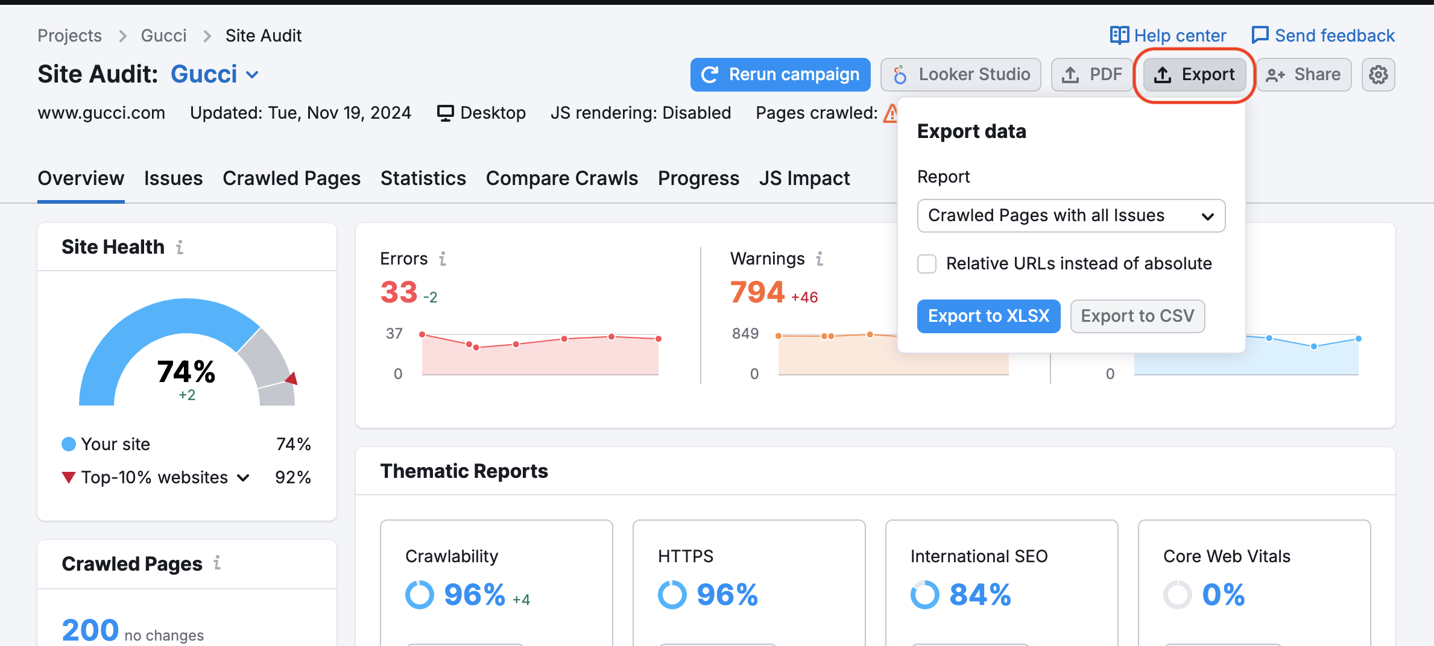Open HTTPS thematic report
This screenshot has width=1434, height=646.
(686, 556)
